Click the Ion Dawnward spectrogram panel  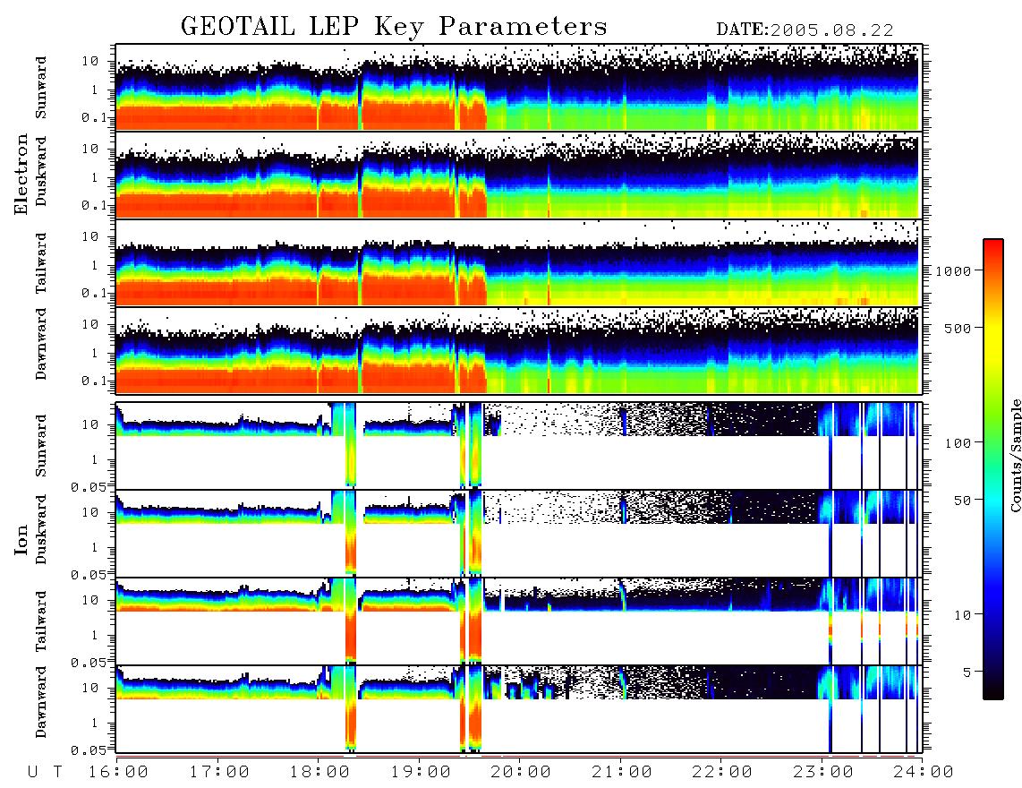(519, 708)
